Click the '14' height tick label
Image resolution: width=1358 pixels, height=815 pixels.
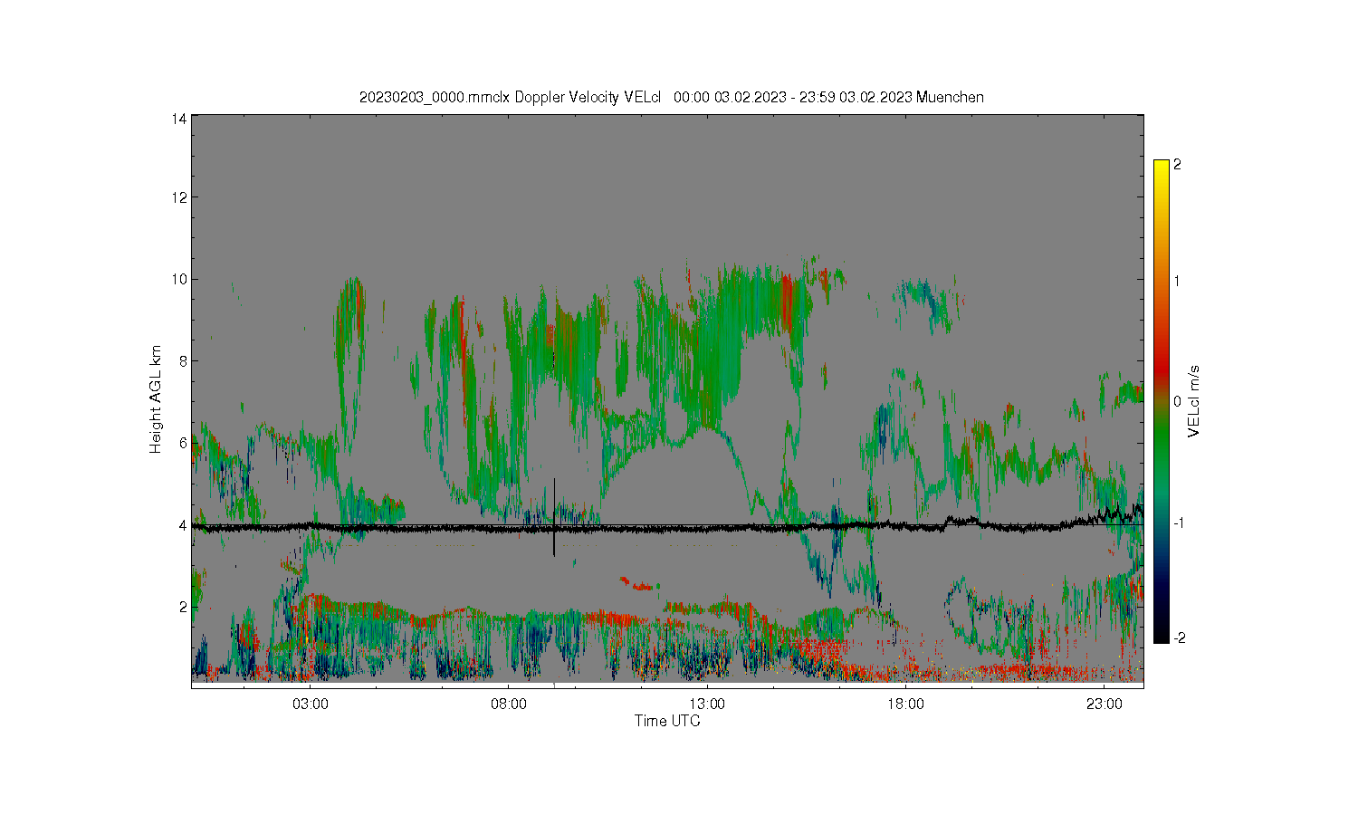tap(179, 119)
